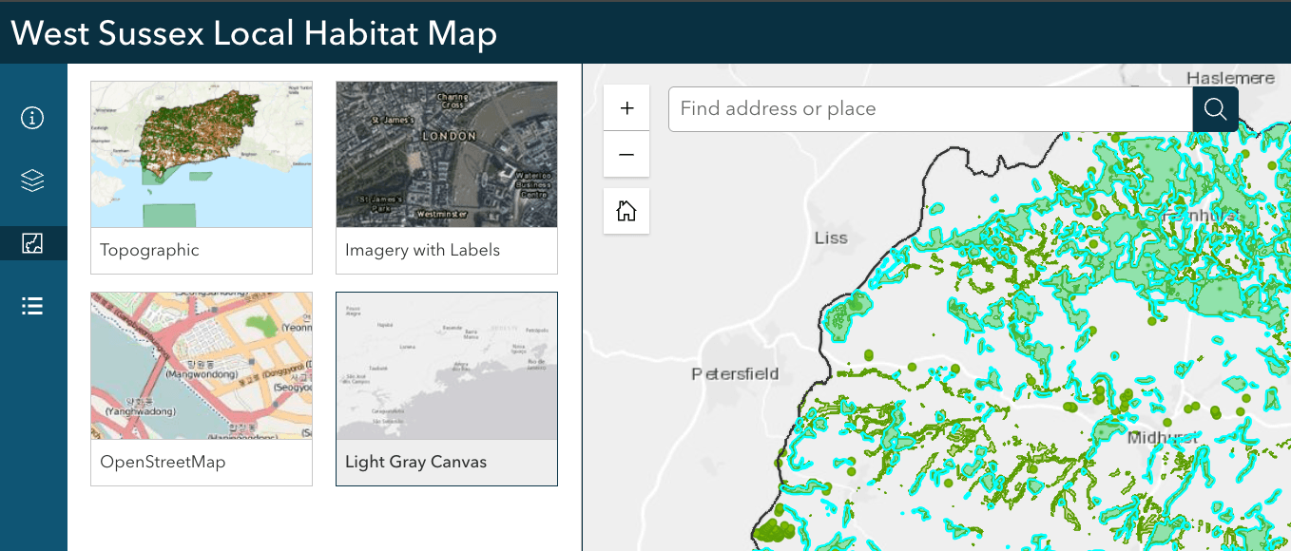The image size is (1291, 551).
Task: Click the OpenStreetMap caption text
Action: click(x=164, y=463)
